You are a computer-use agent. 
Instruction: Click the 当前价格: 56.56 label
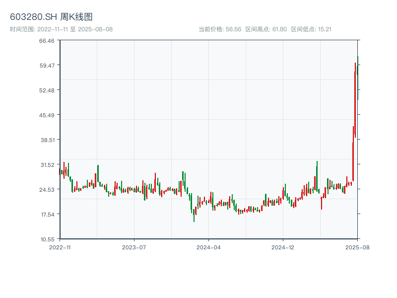click(220, 29)
